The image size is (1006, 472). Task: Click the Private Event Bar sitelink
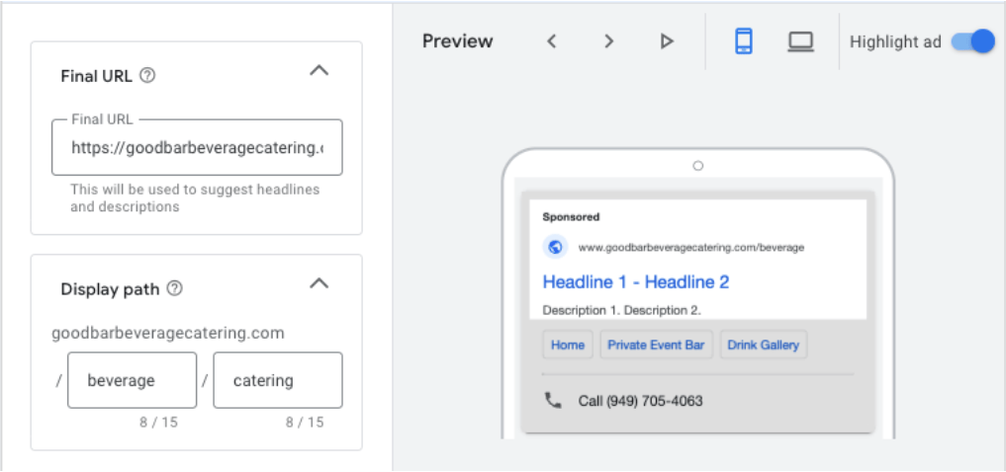[x=656, y=345]
